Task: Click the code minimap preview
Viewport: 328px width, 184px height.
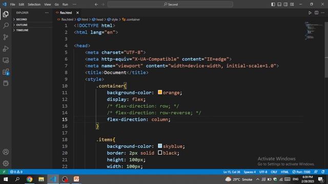Action: tap(313, 31)
